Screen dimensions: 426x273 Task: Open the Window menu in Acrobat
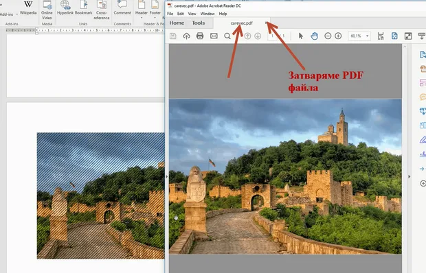click(x=208, y=14)
